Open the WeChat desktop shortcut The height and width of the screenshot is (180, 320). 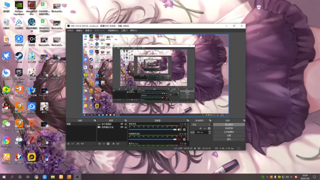tap(6, 124)
